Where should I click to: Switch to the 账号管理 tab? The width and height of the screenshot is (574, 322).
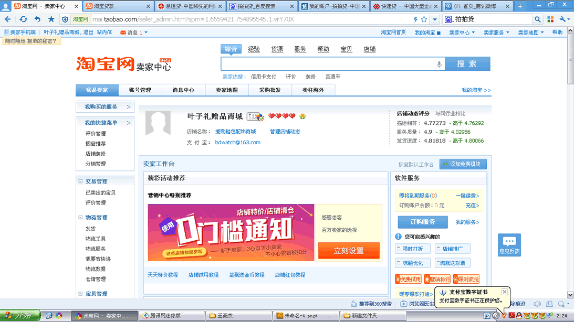click(x=140, y=90)
